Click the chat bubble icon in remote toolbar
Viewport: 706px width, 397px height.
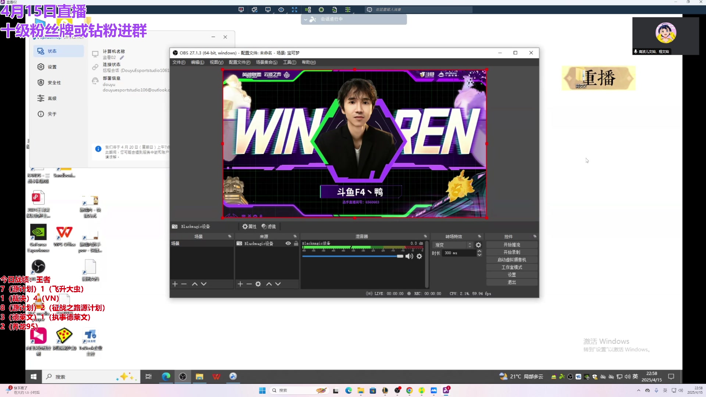point(370,10)
